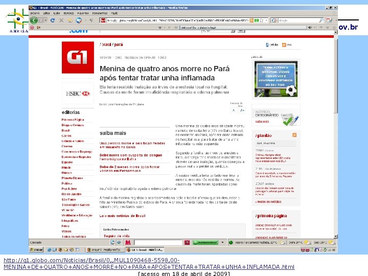368x276 pixels.
Task: Open Acordo Ortográfico saiba mais link
Action: pyautogui.click(x=262, y=121)
